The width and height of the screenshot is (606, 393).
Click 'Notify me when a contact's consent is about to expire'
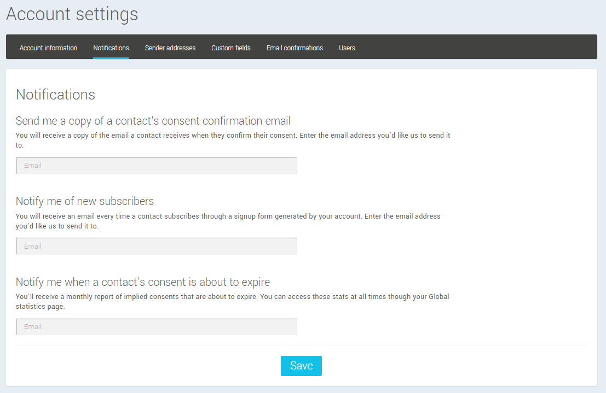click(143, 282)
